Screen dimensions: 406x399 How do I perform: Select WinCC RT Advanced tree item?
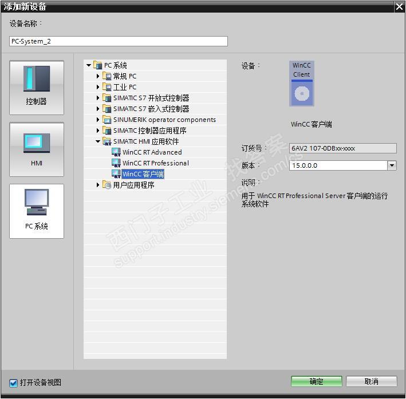(152, 152)
